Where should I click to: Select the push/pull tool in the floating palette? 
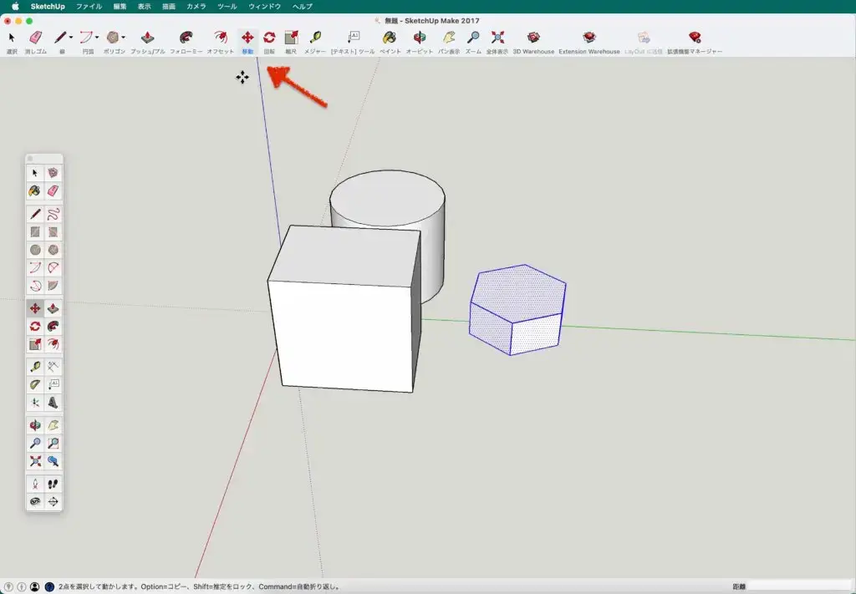[x=53, y=309]
